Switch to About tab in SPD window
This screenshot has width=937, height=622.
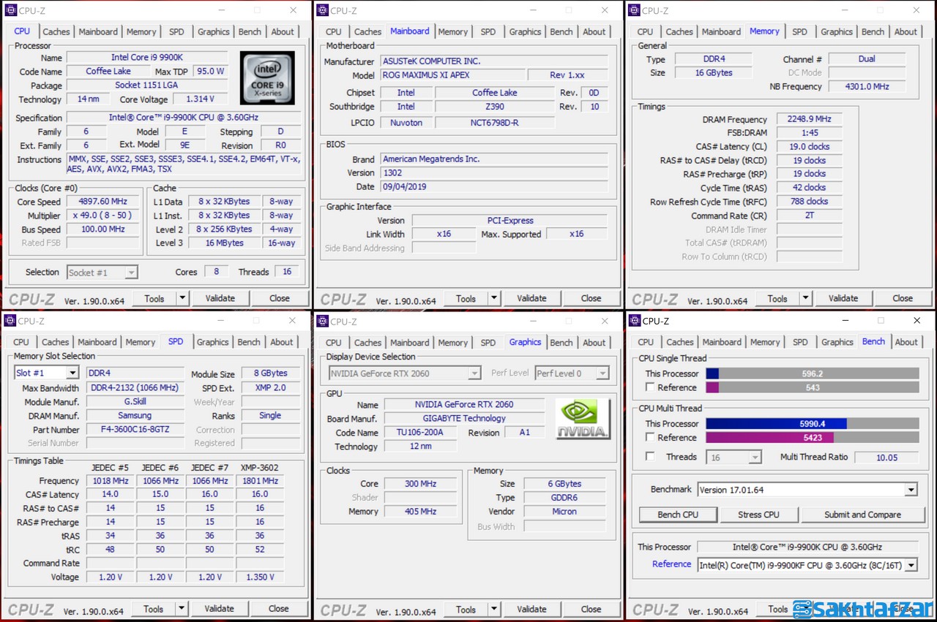coord(282,342)
